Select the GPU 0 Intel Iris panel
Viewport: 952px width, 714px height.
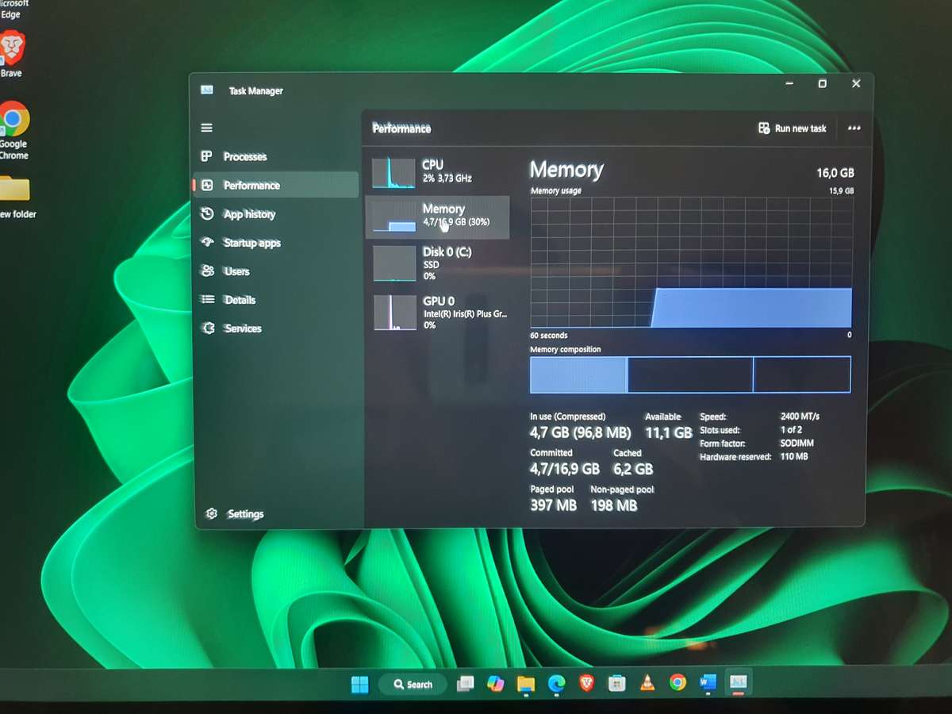click(x=436, y=313)
